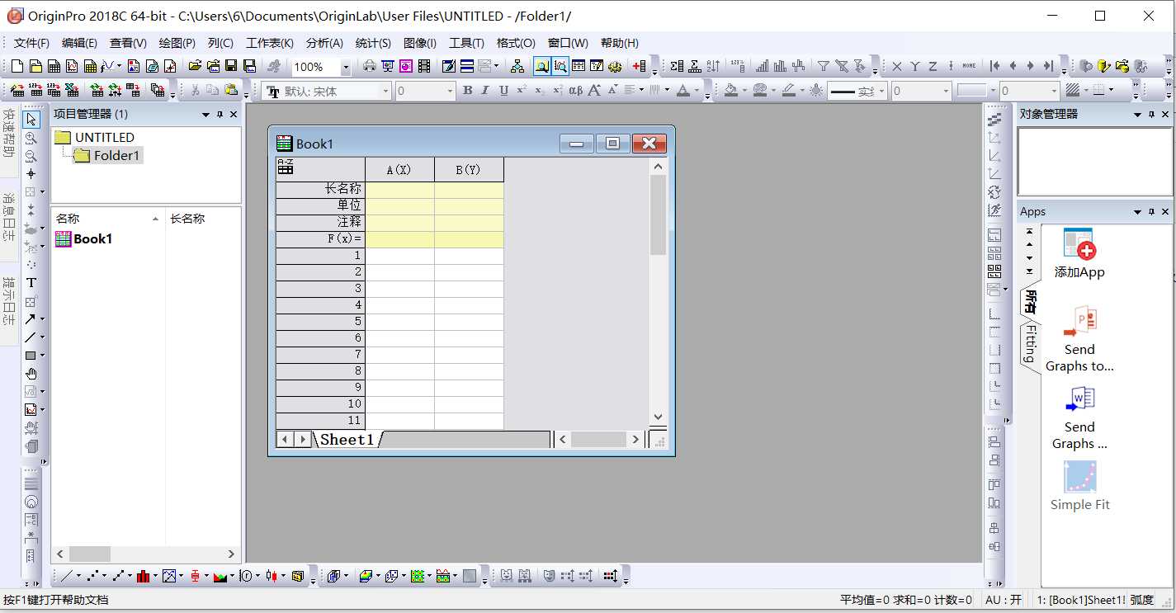Open the line color pencil picker

(787, 90)
